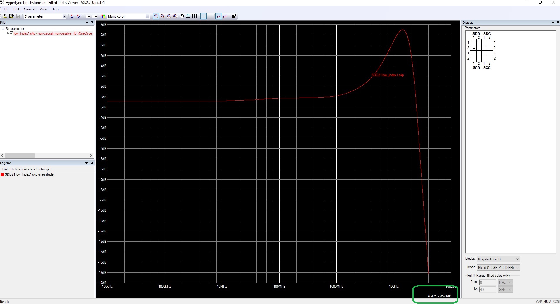Uncheck the SDD21 cell in parameter grid
Viewport: 560px width, 304px height.
pos(474,48)
